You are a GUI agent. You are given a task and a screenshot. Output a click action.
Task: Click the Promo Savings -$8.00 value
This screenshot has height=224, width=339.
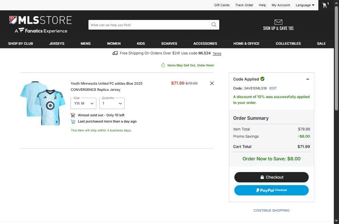point(304,137)
